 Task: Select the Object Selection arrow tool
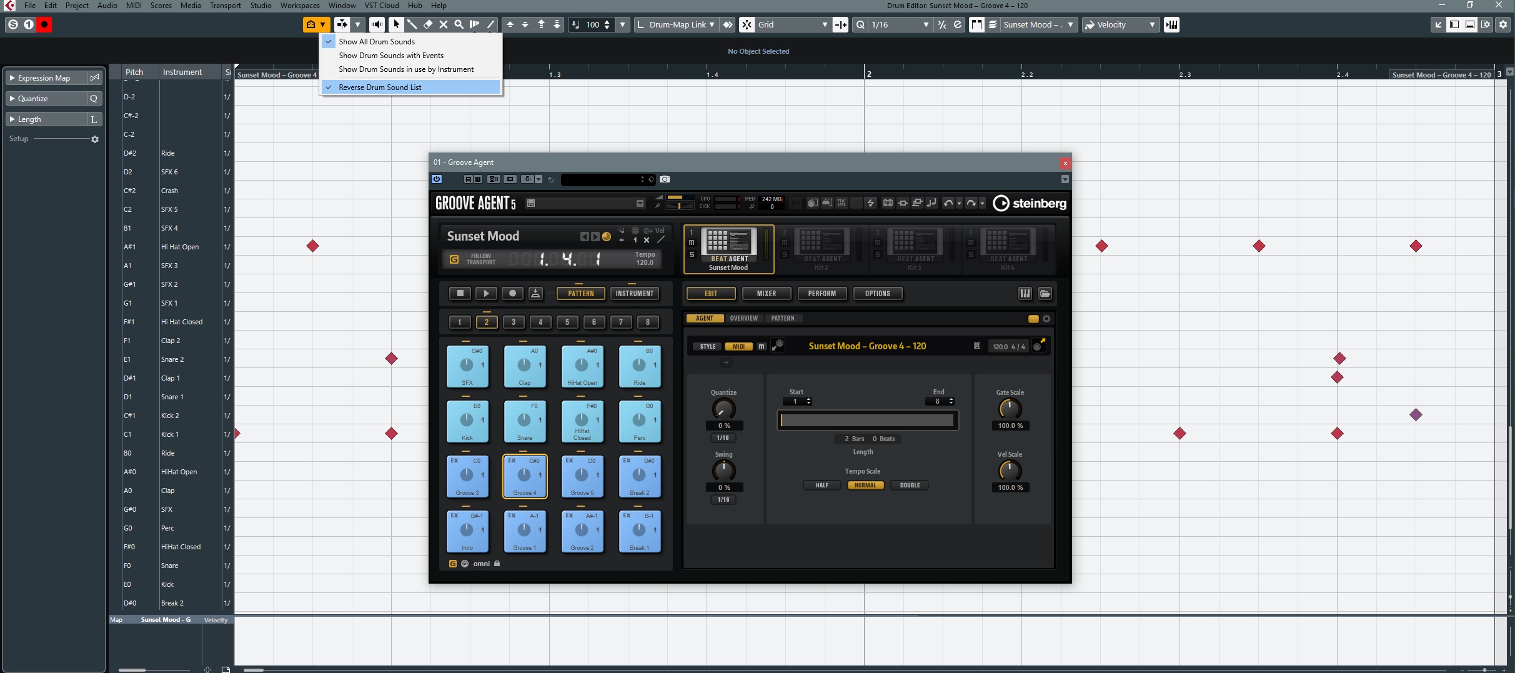point(396,24)
